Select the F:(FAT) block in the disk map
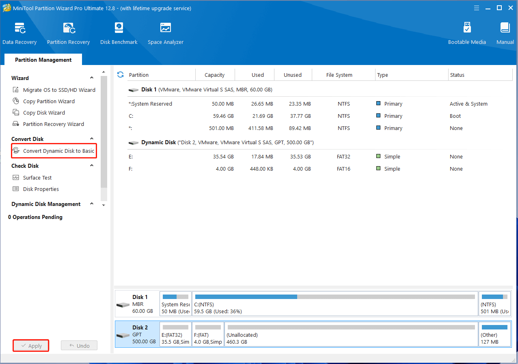The image size is (518, 364). coord(208,334)
